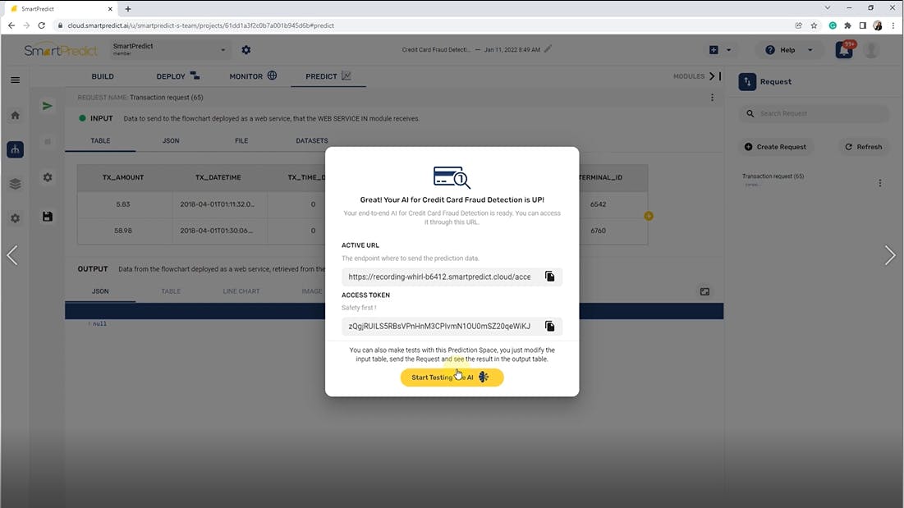Reload the browser page

[42, 25]
